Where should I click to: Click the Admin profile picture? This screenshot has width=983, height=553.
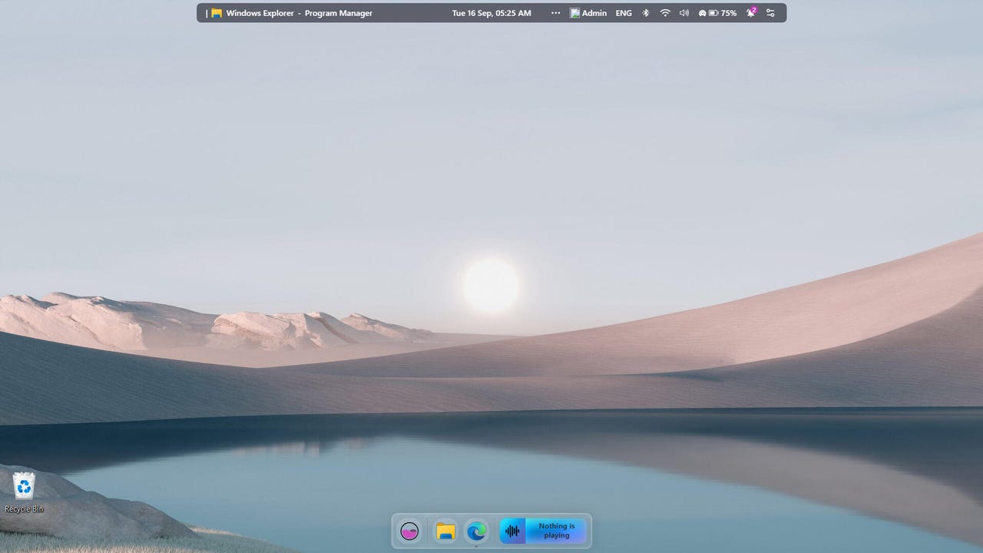(x=574, y=13)
